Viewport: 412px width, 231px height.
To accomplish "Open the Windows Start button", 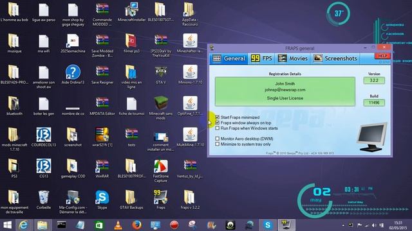I will (x=7, y=225).
